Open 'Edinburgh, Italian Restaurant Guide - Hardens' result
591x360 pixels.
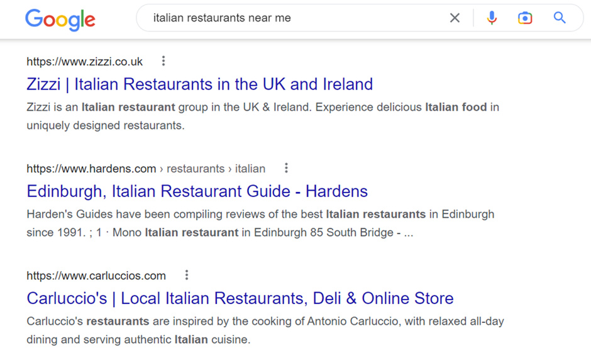[x=197, y=191]
